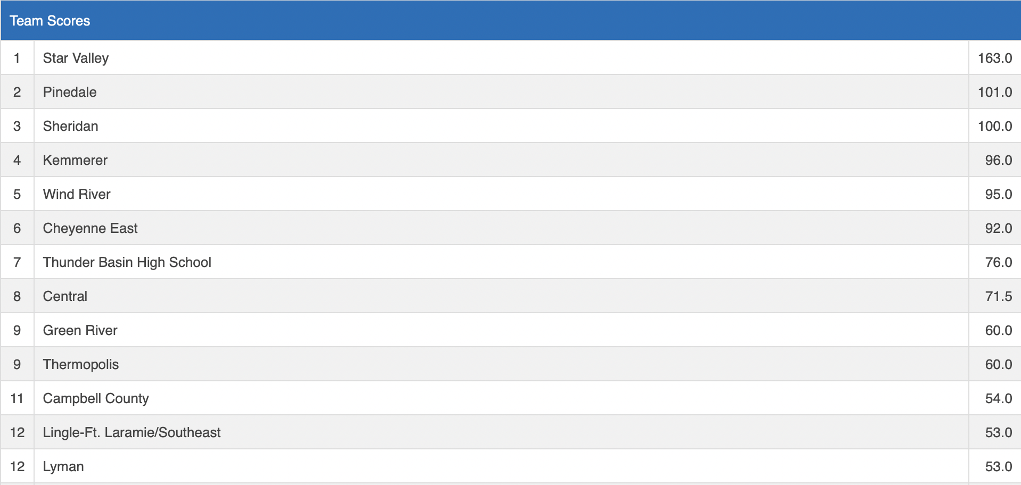Select the Star Valley team name

pyautogui.click(x=76, y=58)
